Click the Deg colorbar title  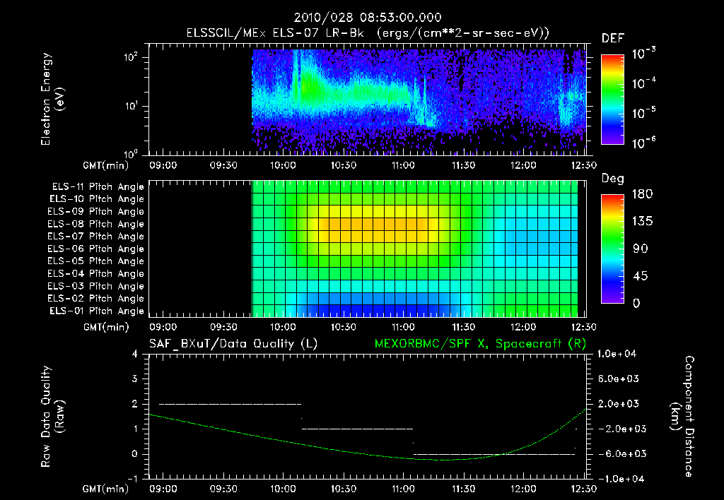click(x=613, y=179)
